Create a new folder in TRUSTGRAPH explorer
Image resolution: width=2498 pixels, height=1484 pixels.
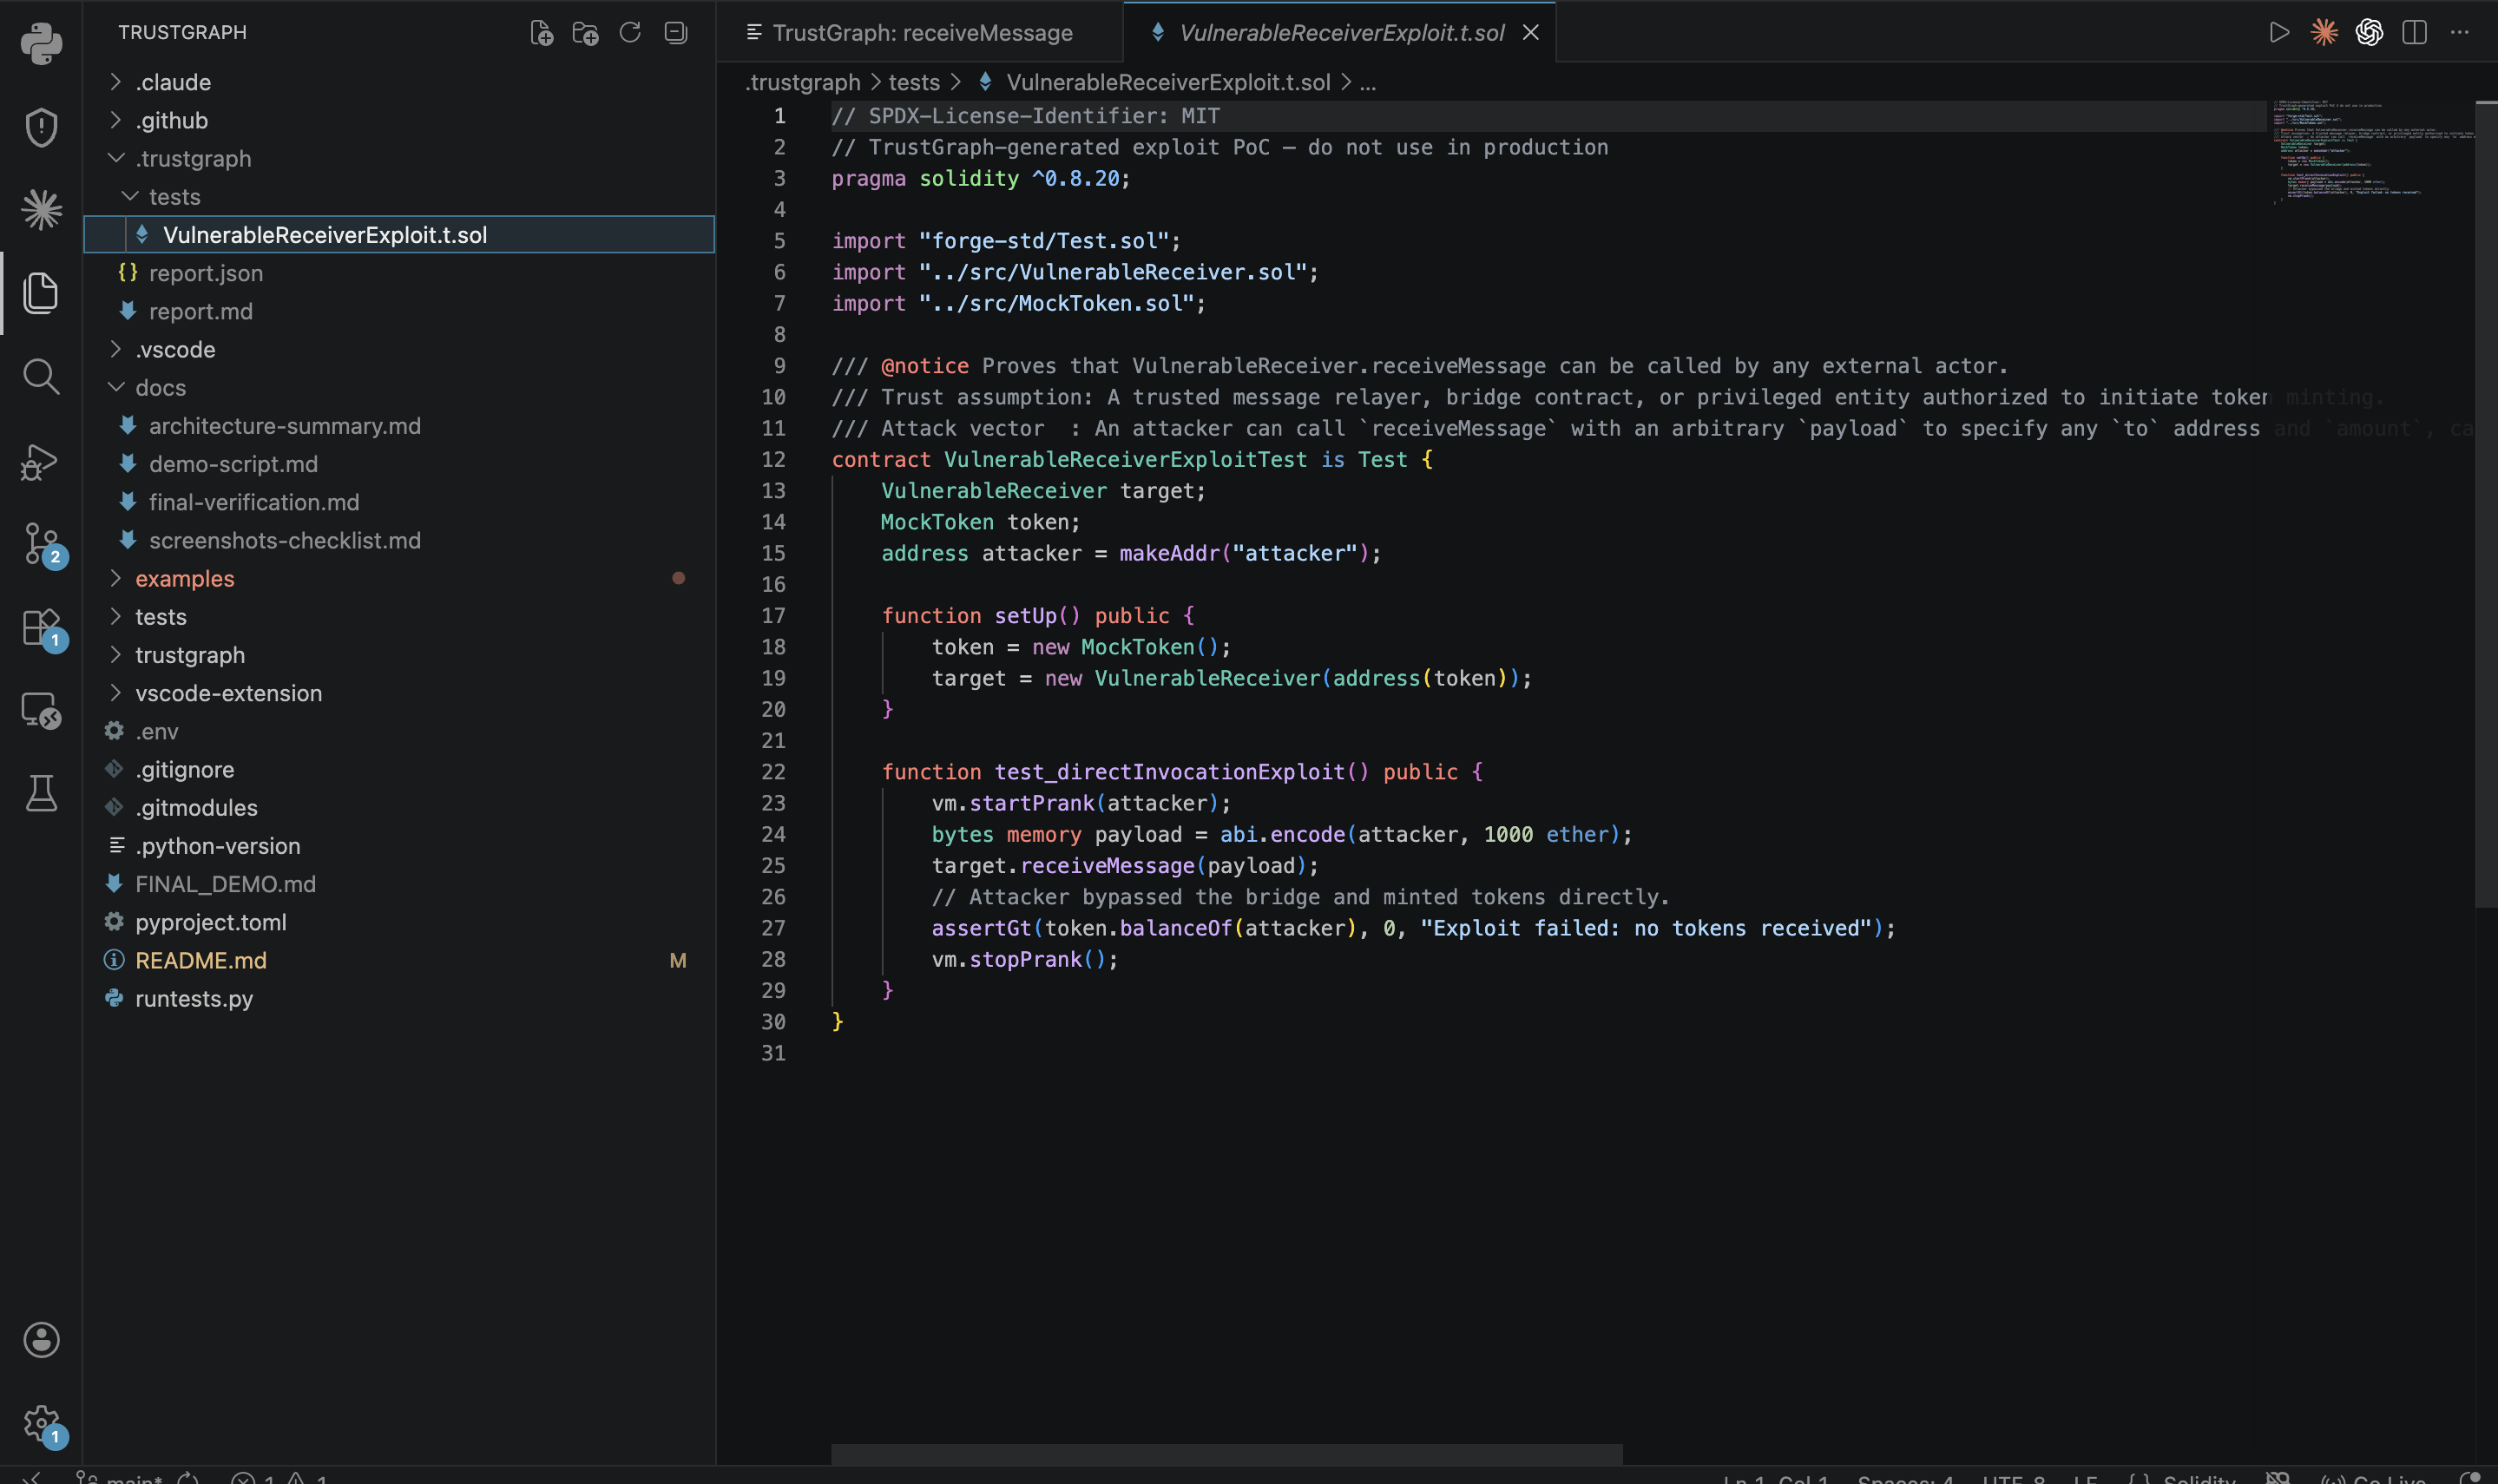(x=585, y=33)
